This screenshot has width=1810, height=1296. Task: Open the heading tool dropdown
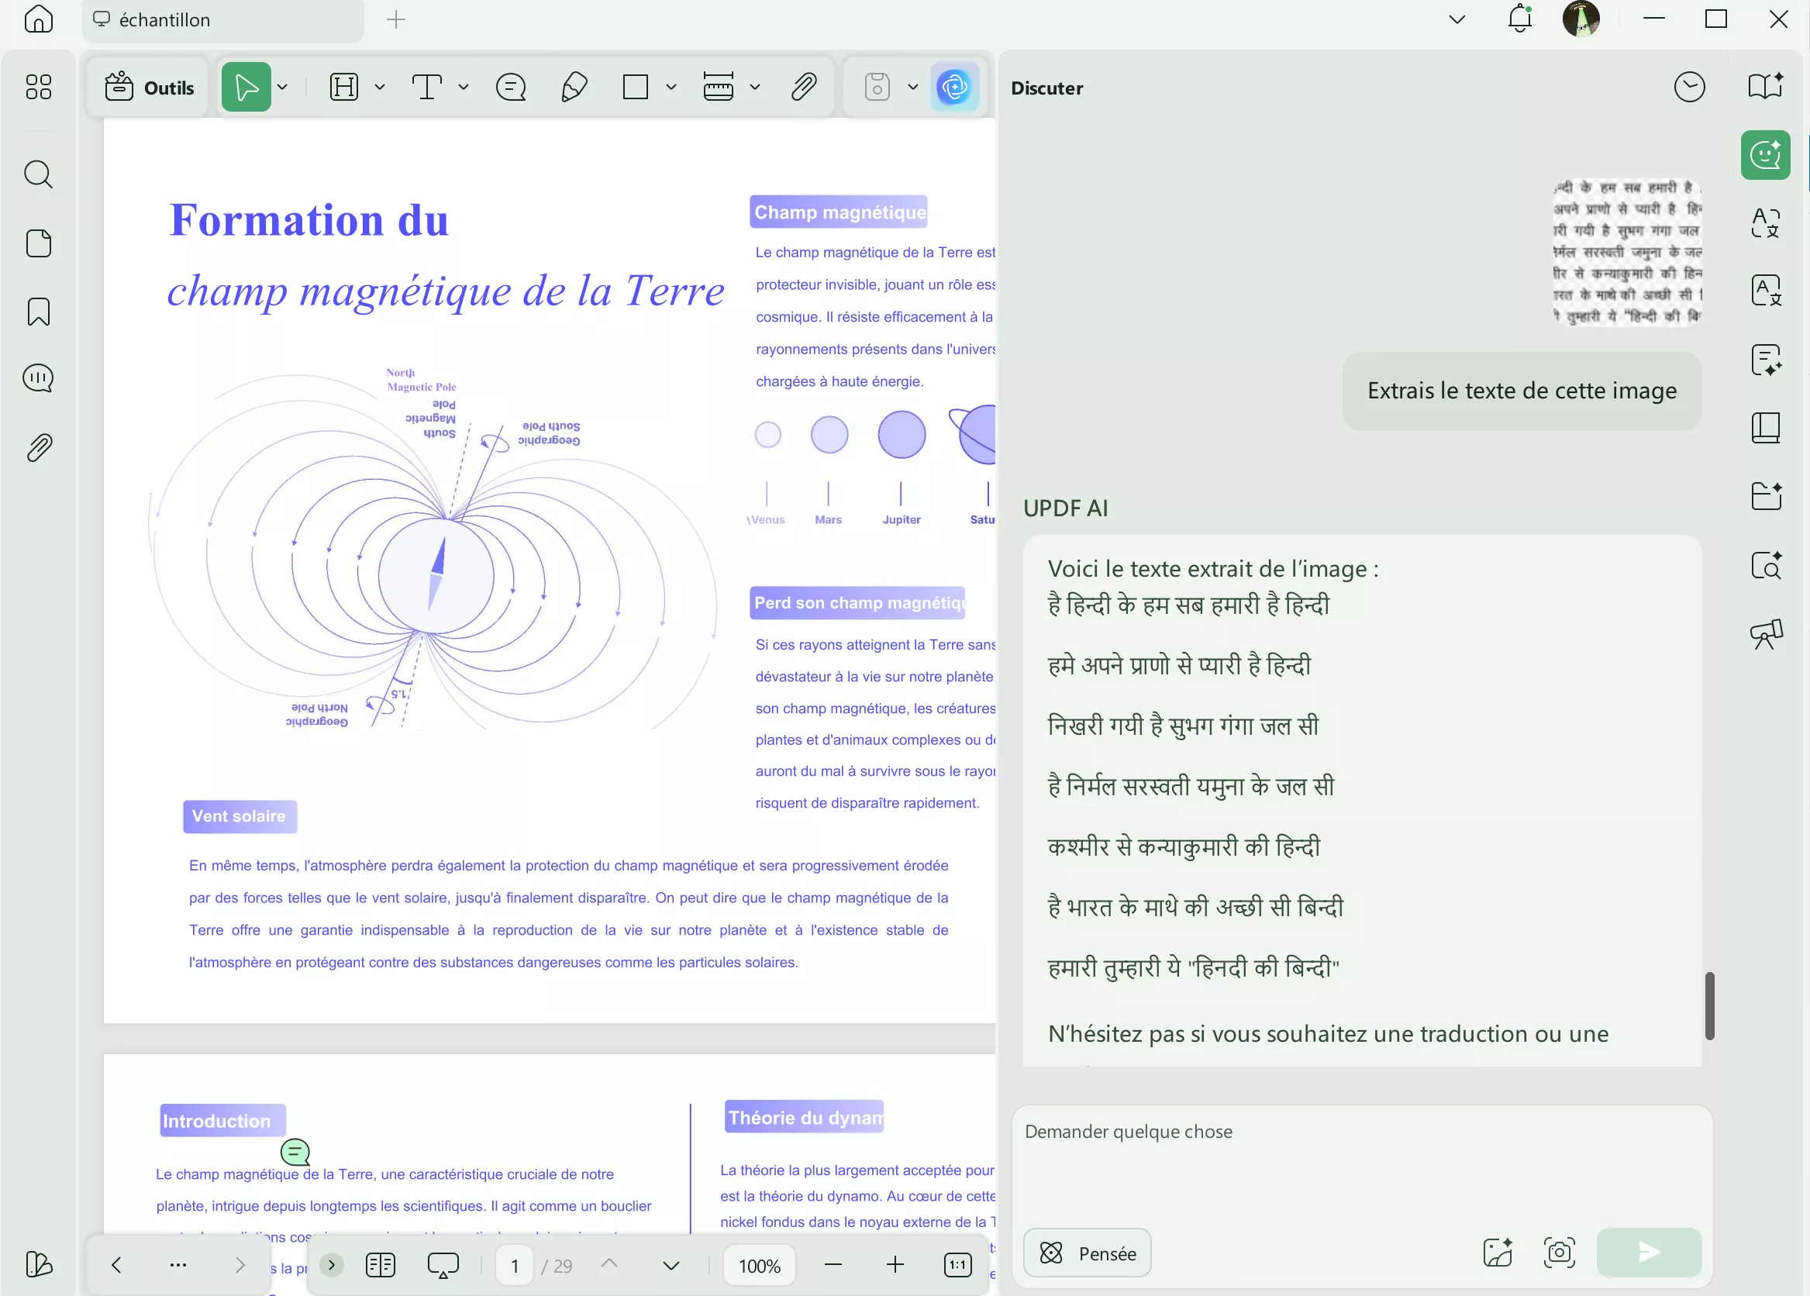(x=381, y=86)
